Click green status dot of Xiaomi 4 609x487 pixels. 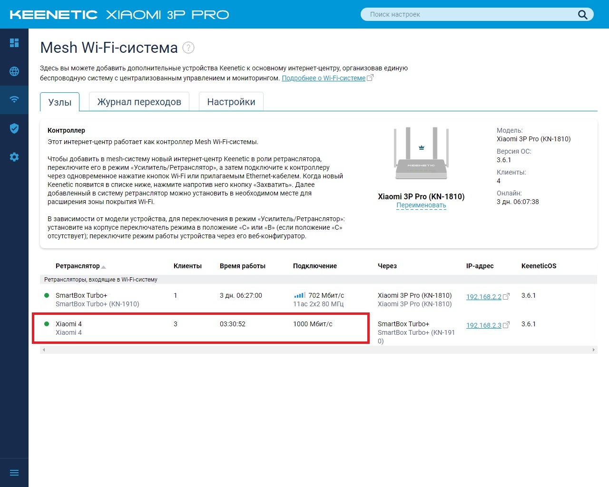[47, 324]
